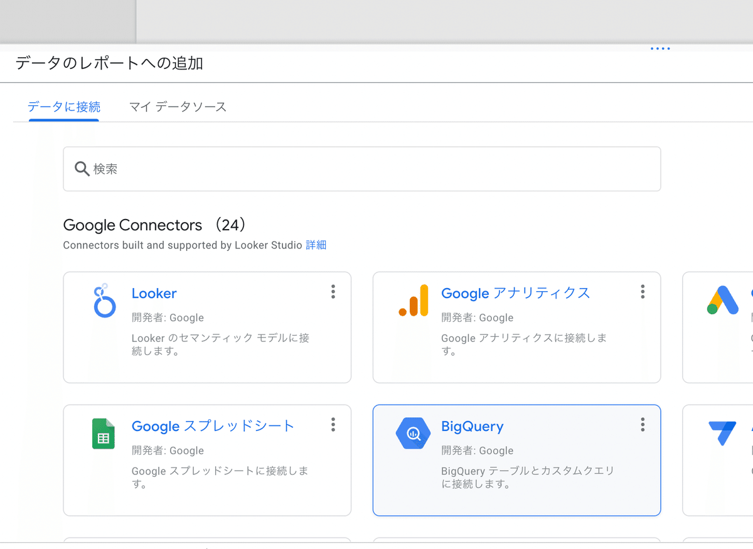This screenshot has width=753, height=549.
Task: Click the Google Connectors (24) heading
Action: [x=155, y=225]
